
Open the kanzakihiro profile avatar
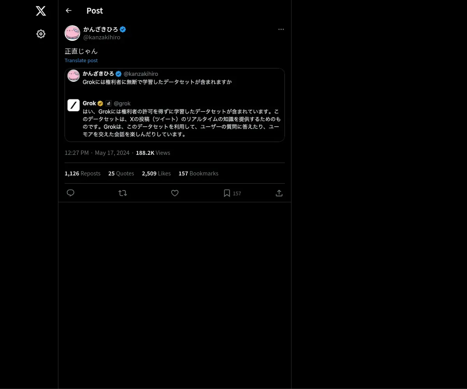click(x=72, y=33)
